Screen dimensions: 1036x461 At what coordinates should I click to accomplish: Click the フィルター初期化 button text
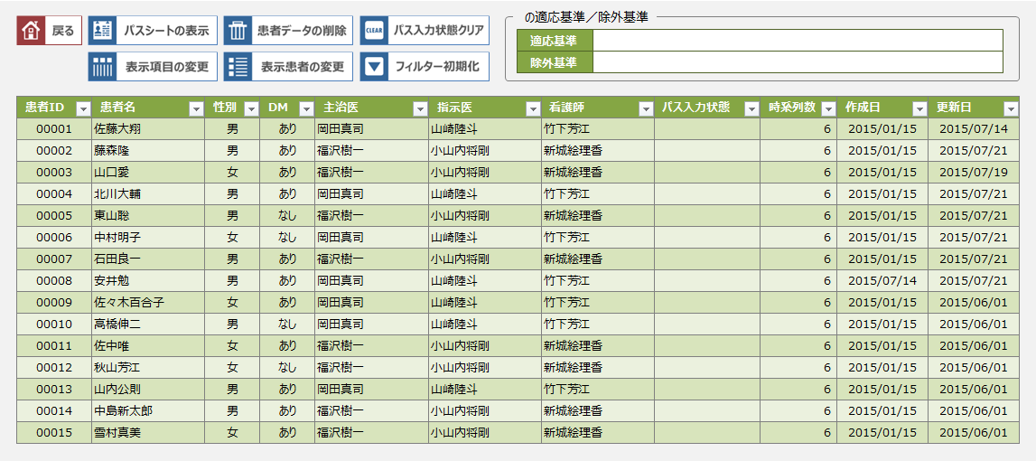tap(437, 67)
